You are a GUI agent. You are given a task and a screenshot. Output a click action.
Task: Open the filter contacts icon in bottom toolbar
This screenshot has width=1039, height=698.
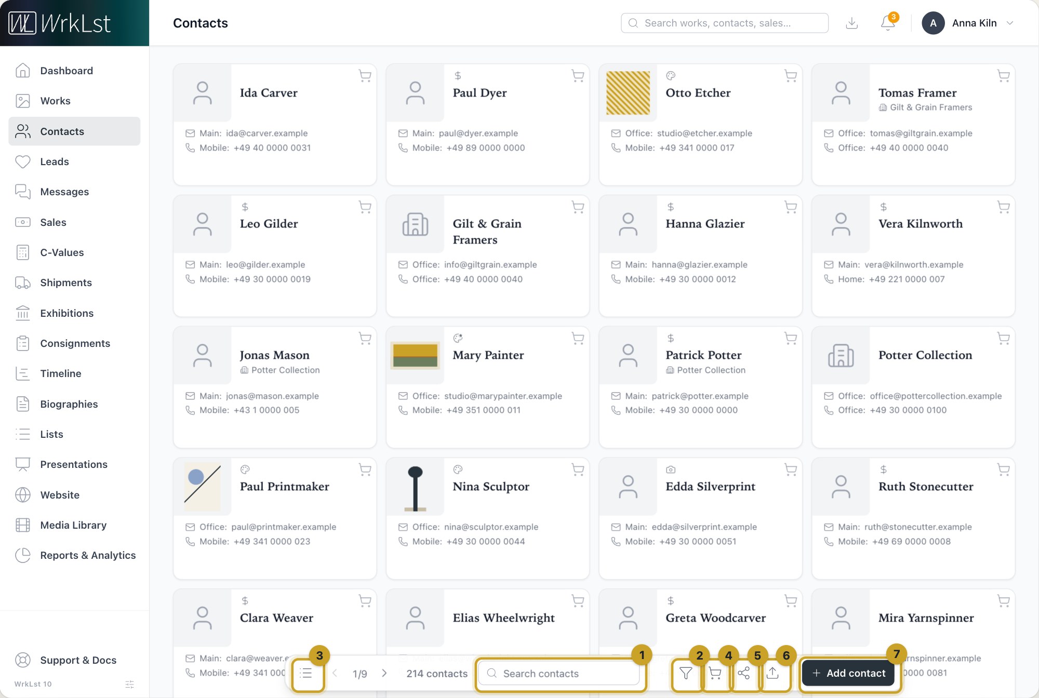pos(686,673)
